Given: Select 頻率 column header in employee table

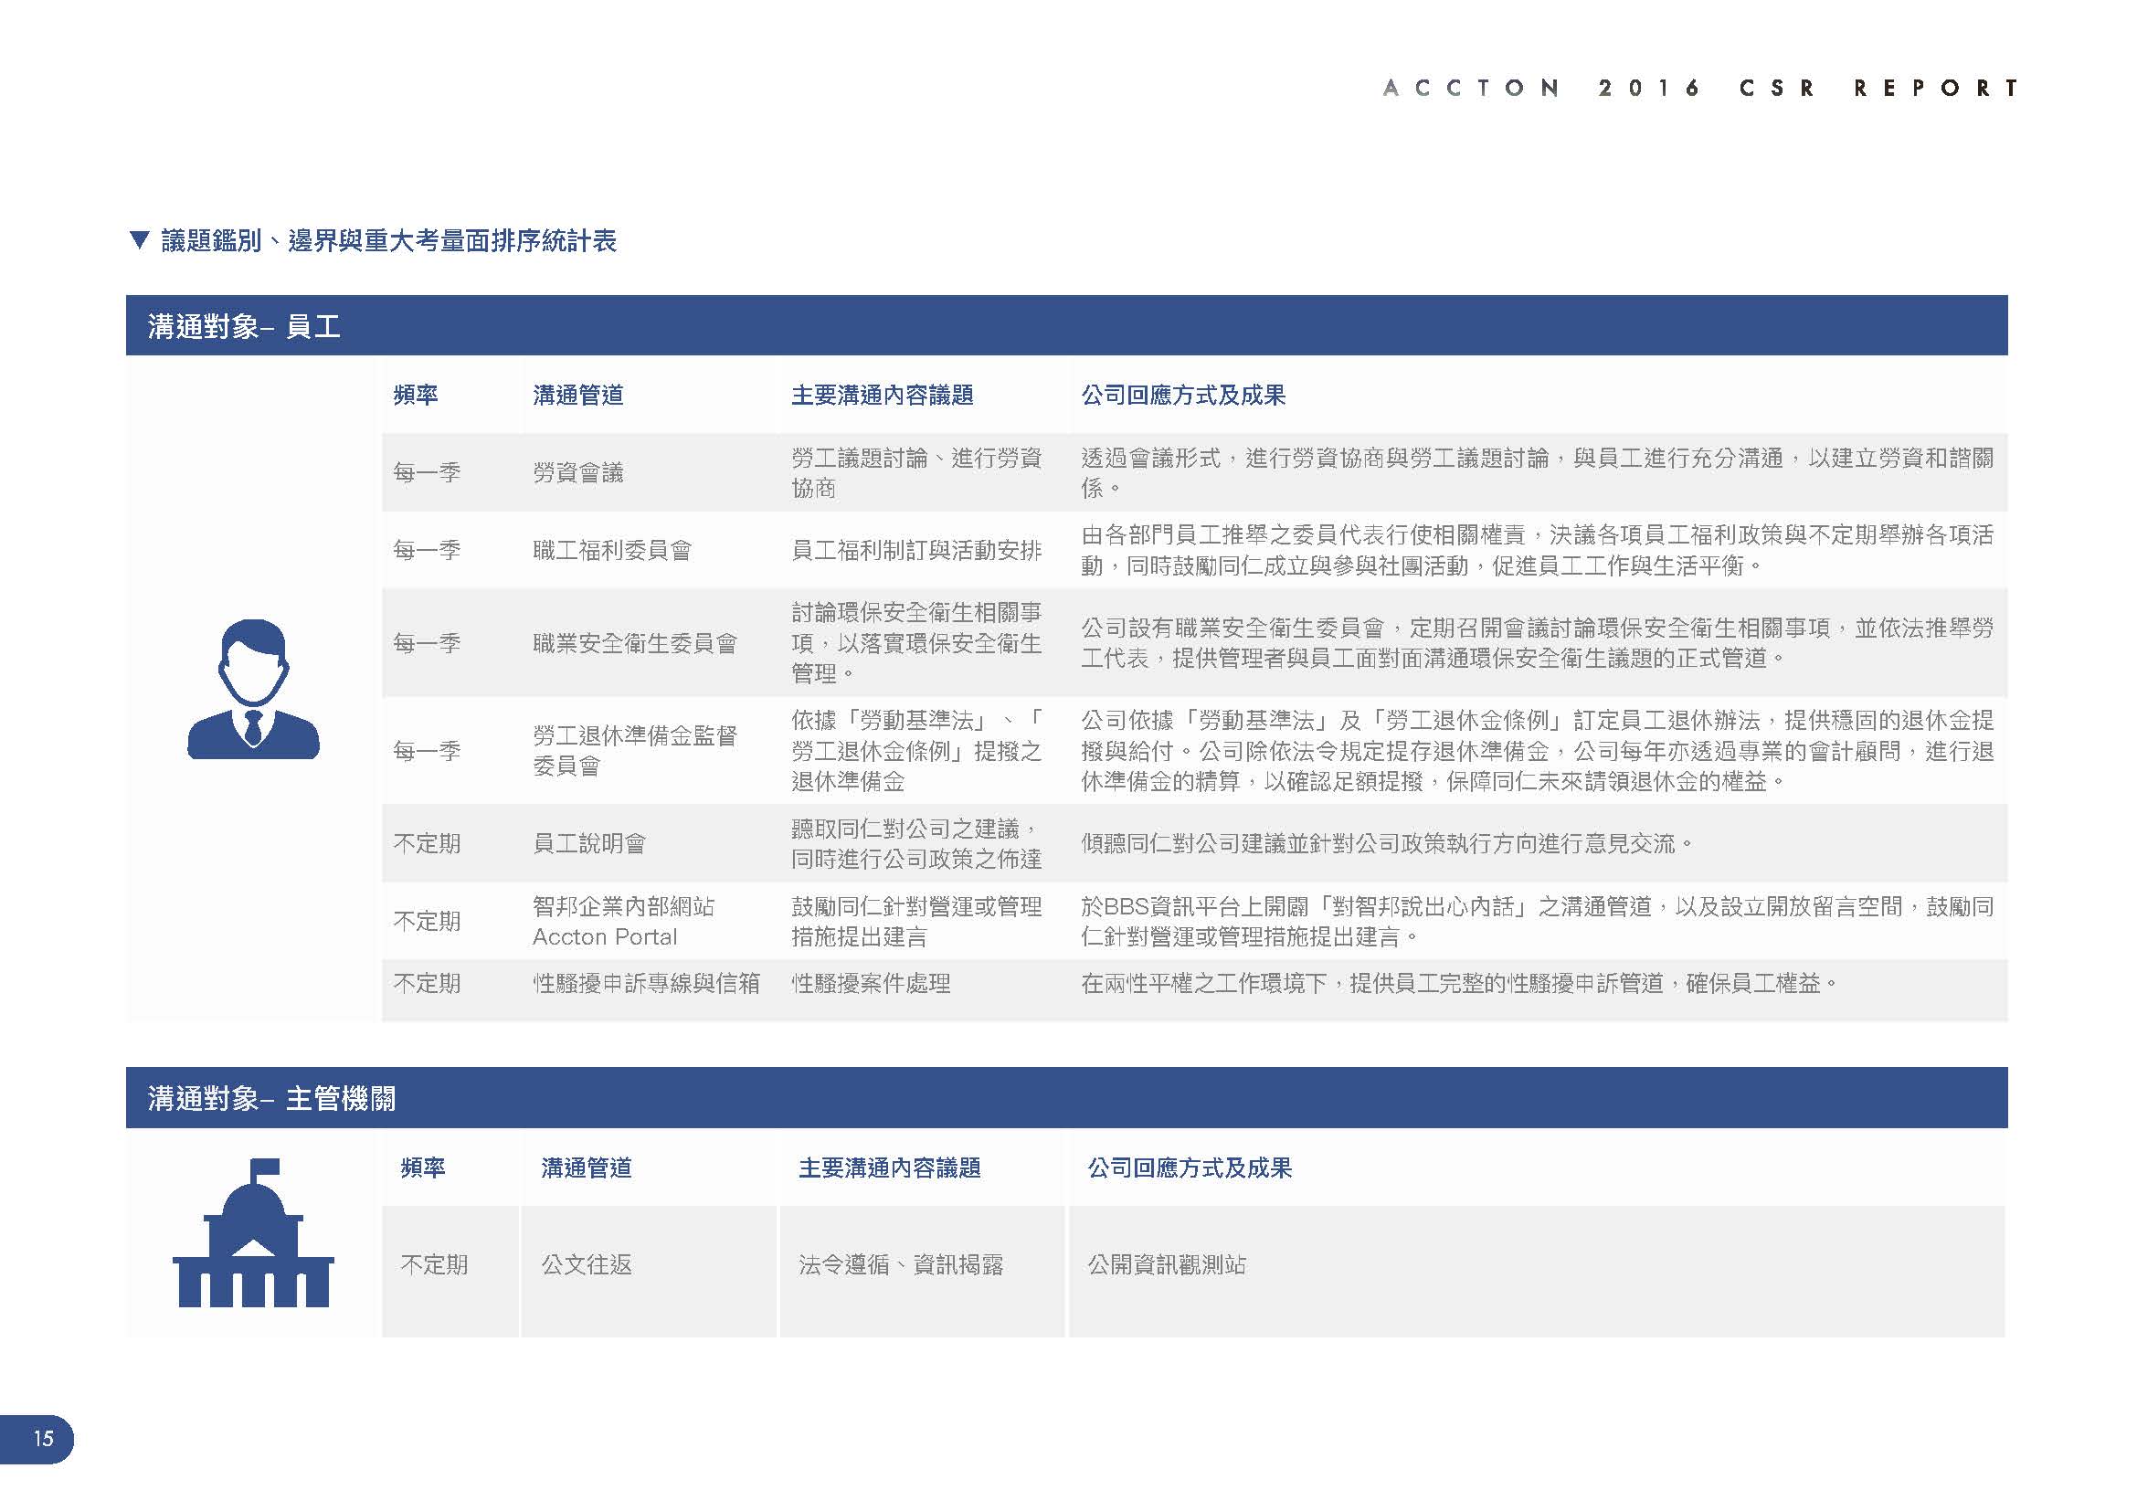Looking at the screenshot, I should click(x=415, y=396).
